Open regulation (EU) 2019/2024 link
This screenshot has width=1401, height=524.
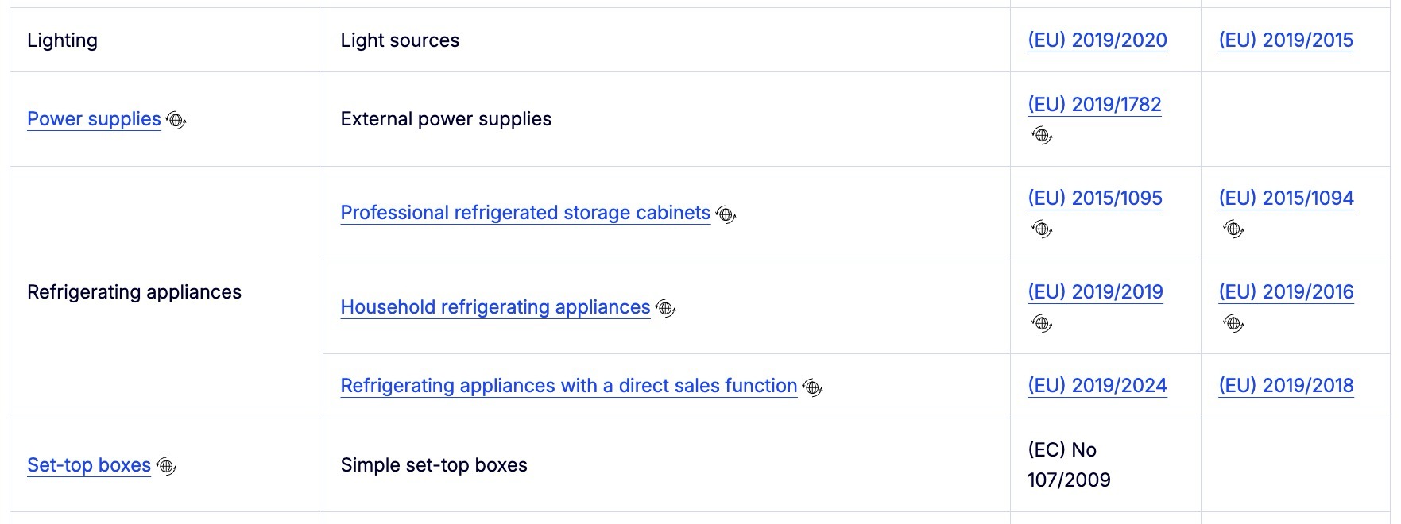tap(1097, 386)
